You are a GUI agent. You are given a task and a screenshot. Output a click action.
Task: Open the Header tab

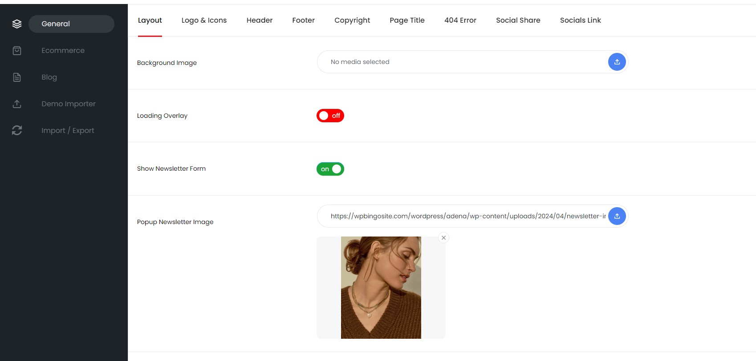(x=259, y=20)
